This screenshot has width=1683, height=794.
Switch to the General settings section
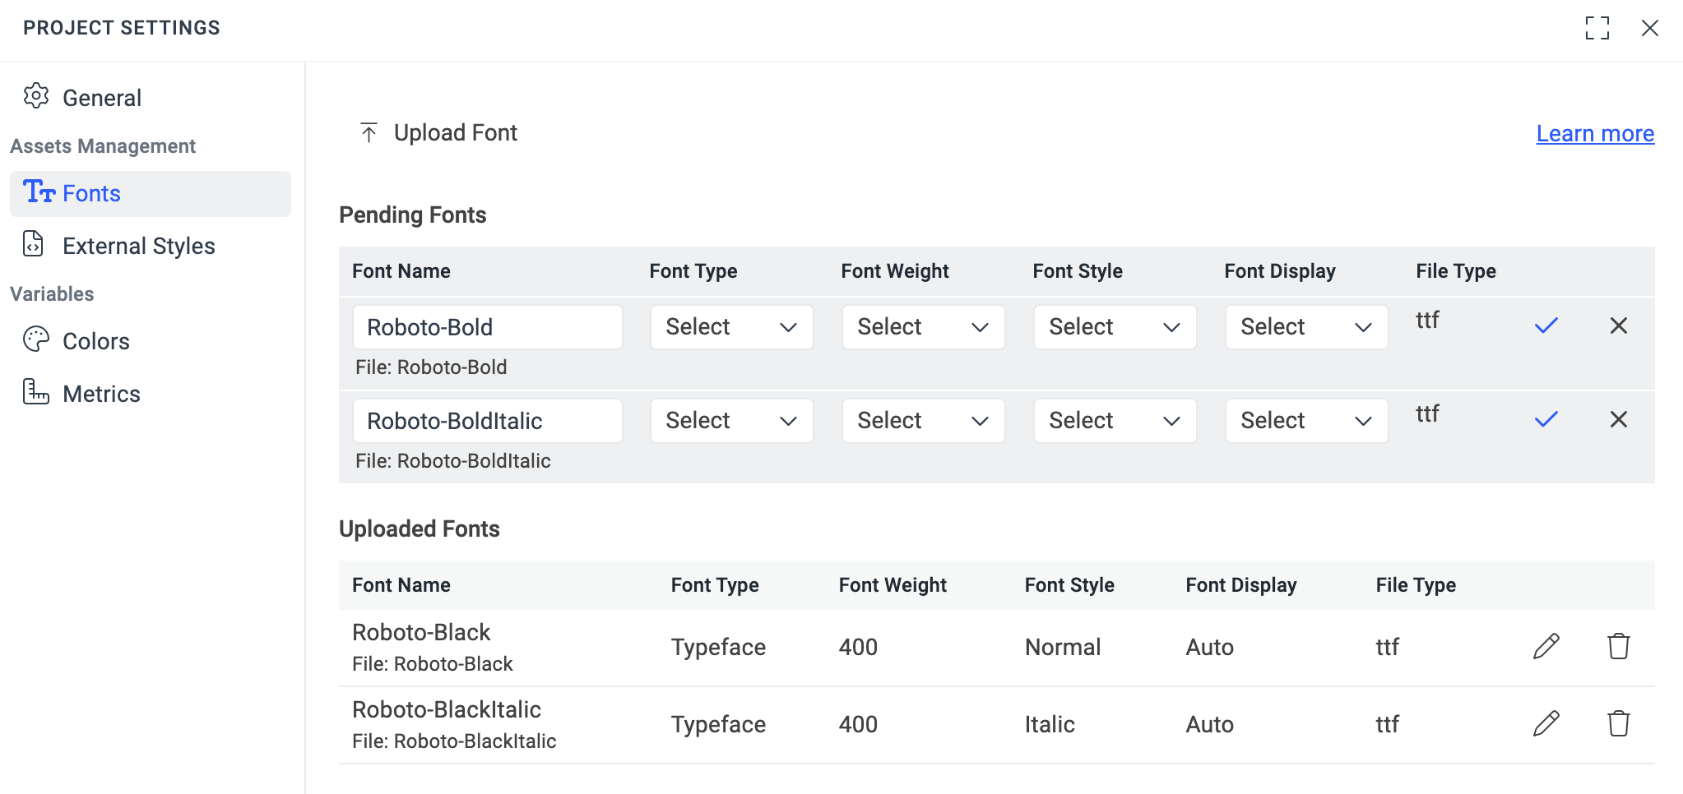[x=102, y=96]
